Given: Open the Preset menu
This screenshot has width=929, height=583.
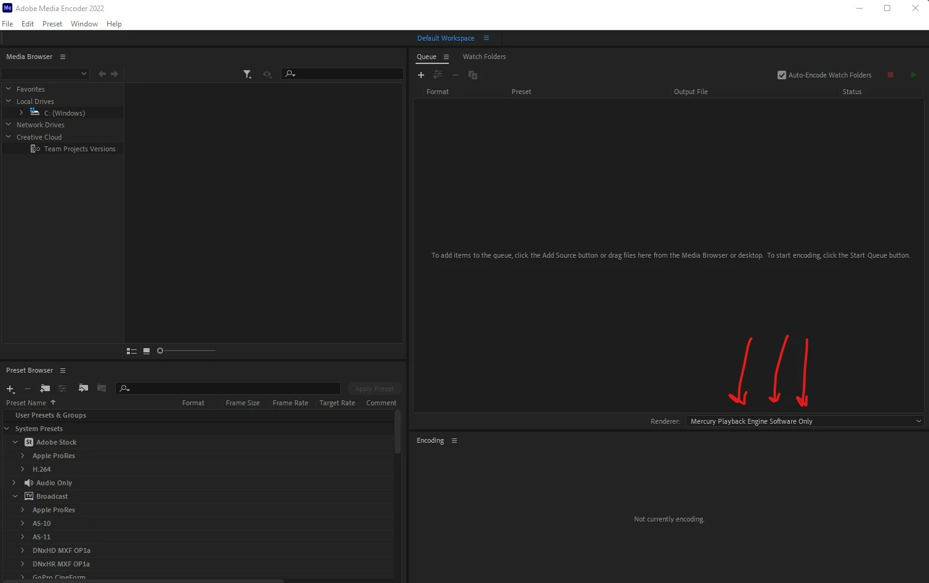Looking at the screenshot, I should click(52, 24).
